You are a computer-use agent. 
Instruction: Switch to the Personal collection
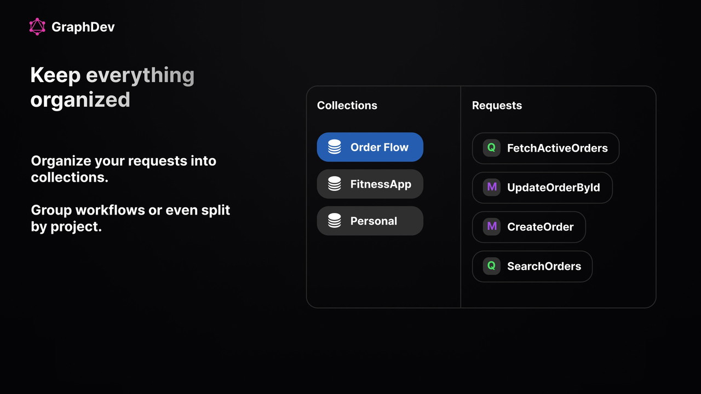370,221
